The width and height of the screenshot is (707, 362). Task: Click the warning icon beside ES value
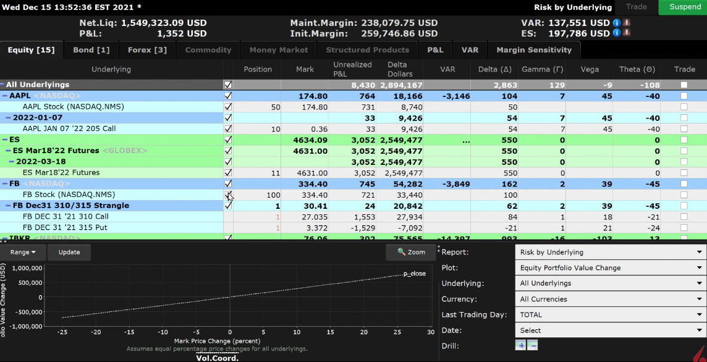(x=626, y=33)
